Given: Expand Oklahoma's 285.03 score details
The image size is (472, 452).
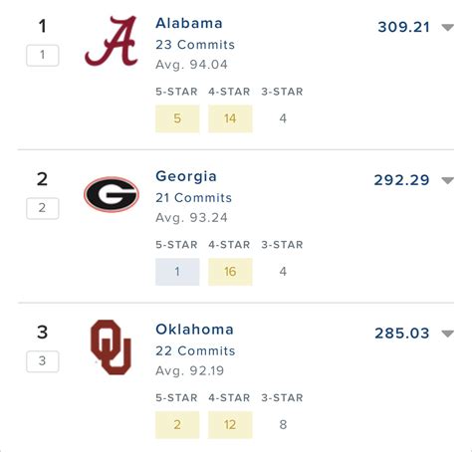Looking at the screenshot, I should click(x=447, y=334).
